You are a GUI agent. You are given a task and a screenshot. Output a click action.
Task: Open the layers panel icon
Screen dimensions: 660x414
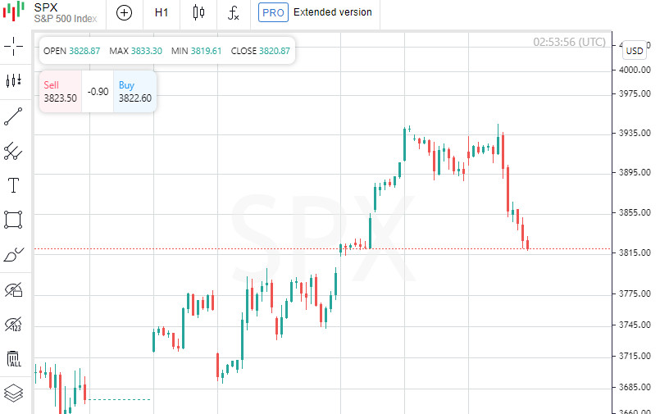pos(13,393)
